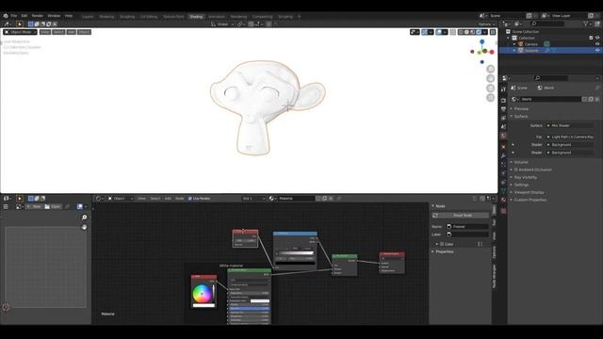The image size is (603, 339).
Task: Open the viewport Select menu
Action: tap(58, 32)
